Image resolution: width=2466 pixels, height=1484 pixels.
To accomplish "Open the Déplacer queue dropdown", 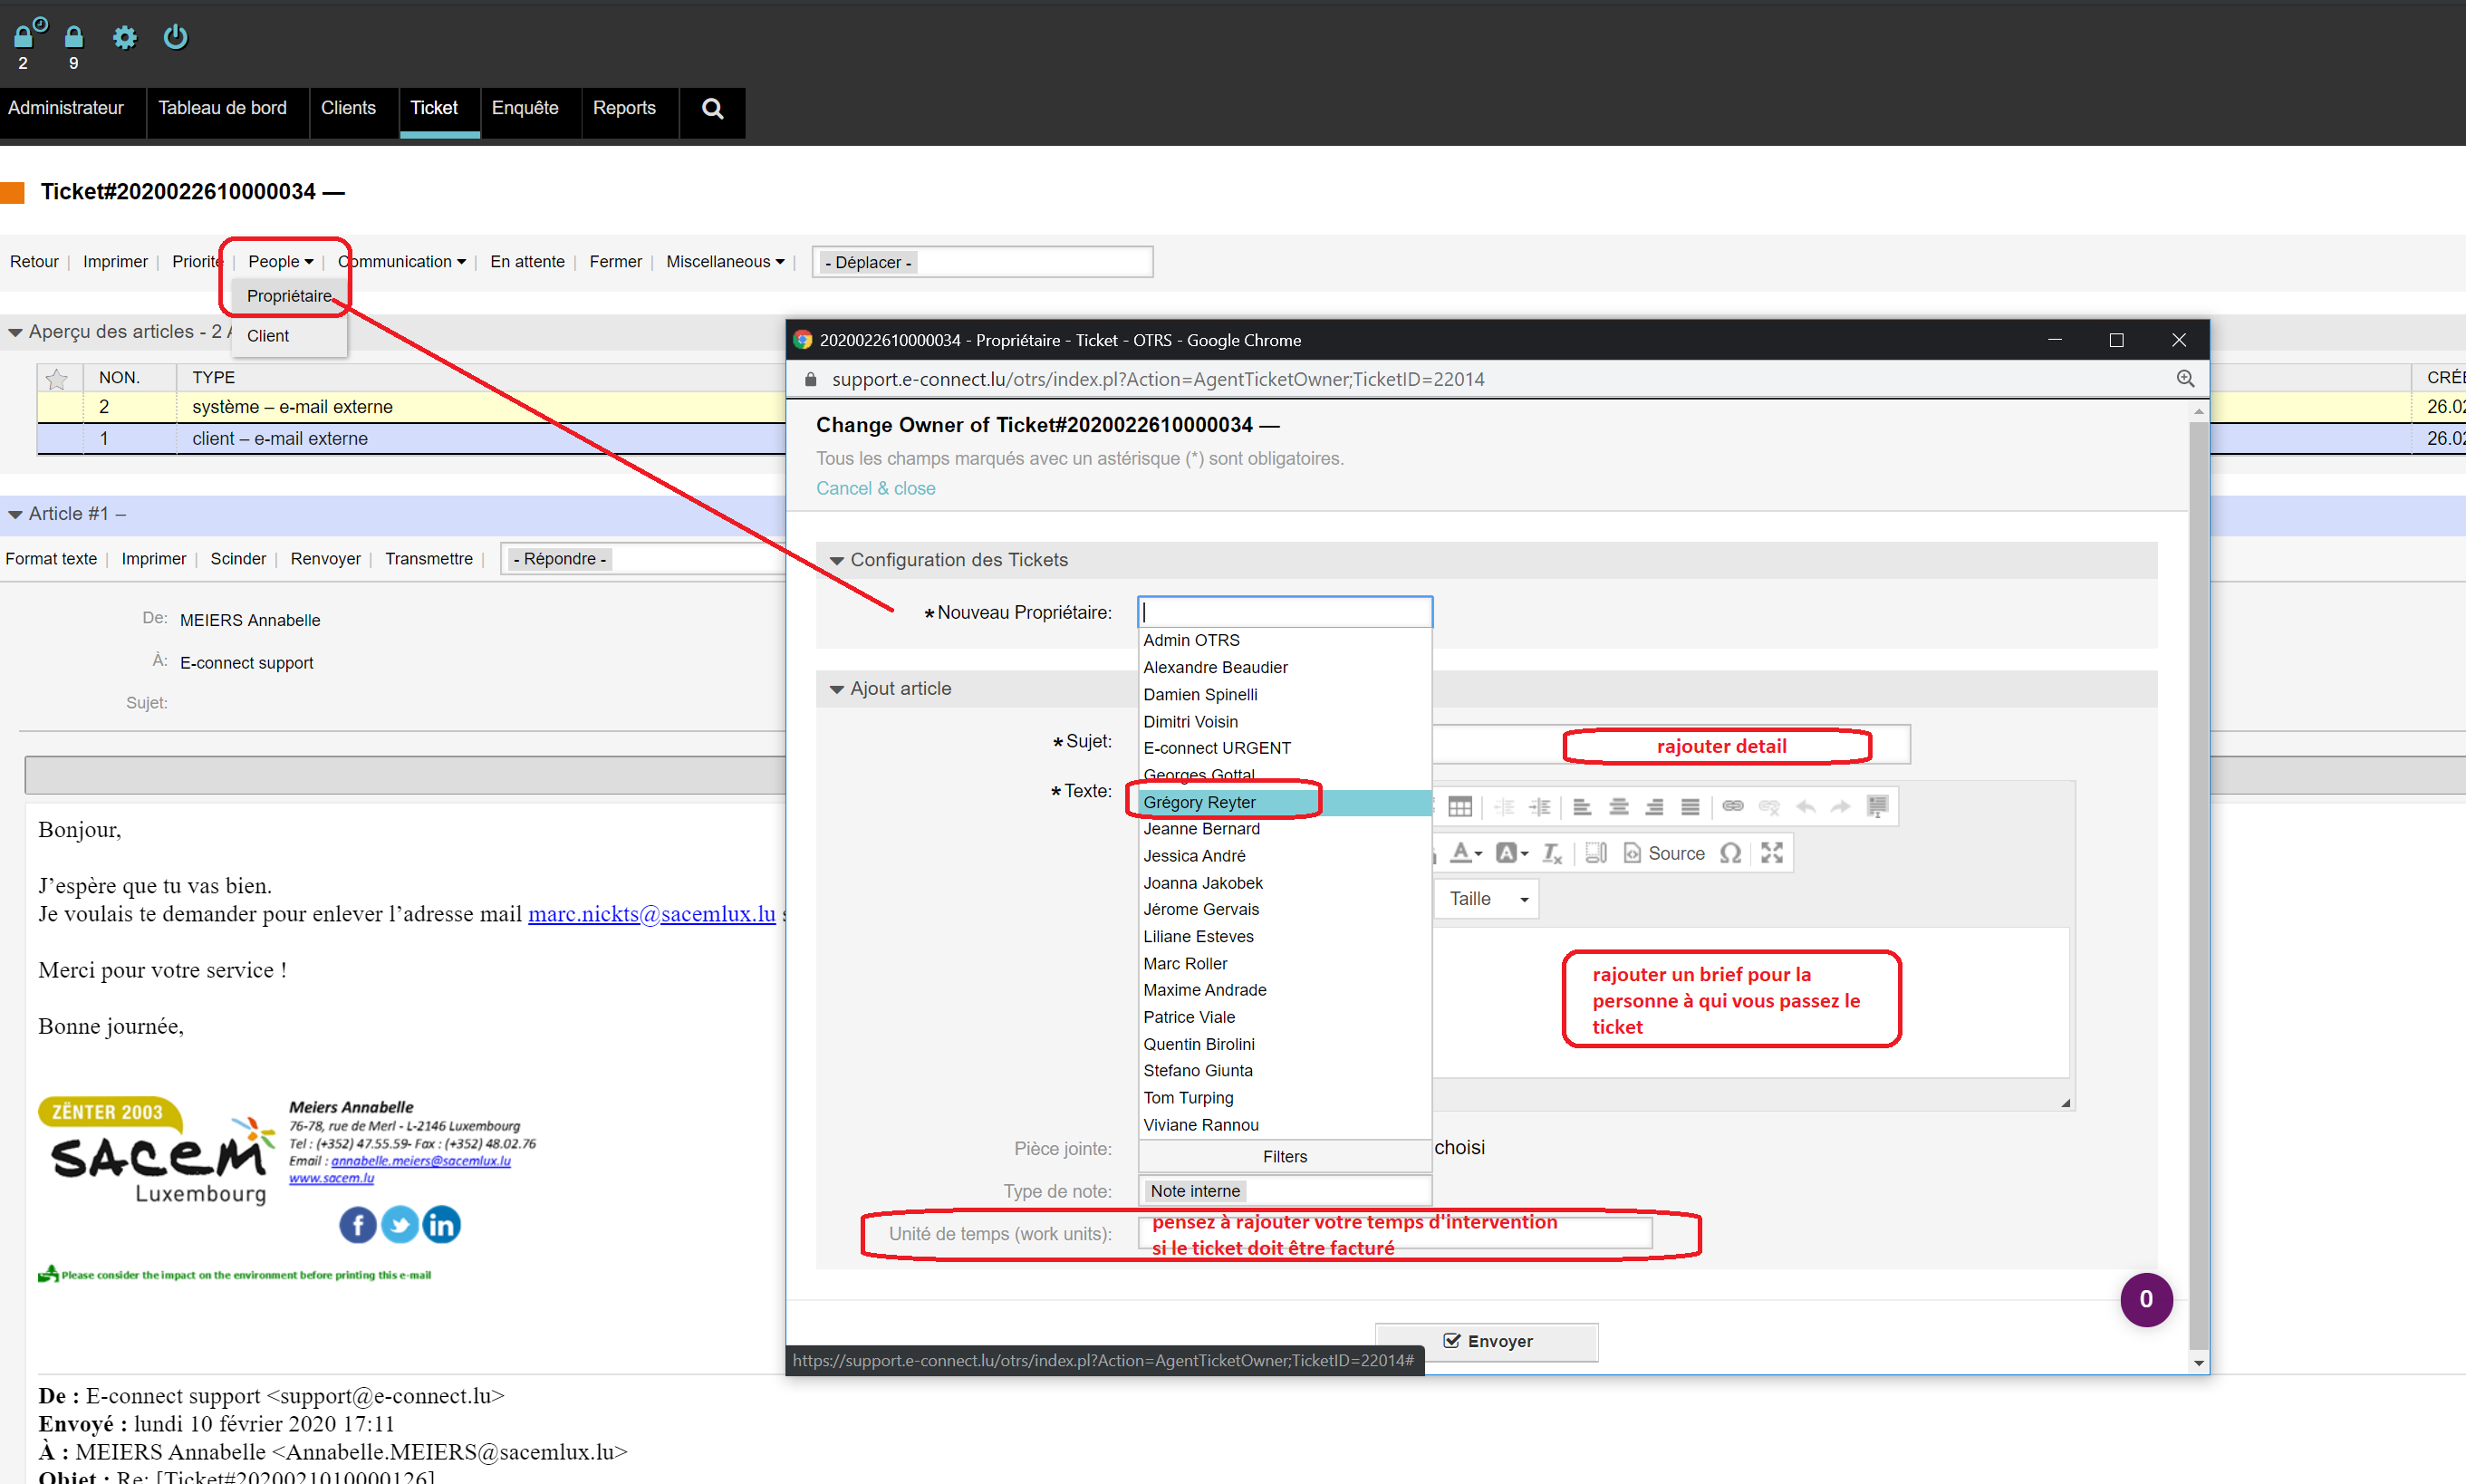I will click(982, 262).
